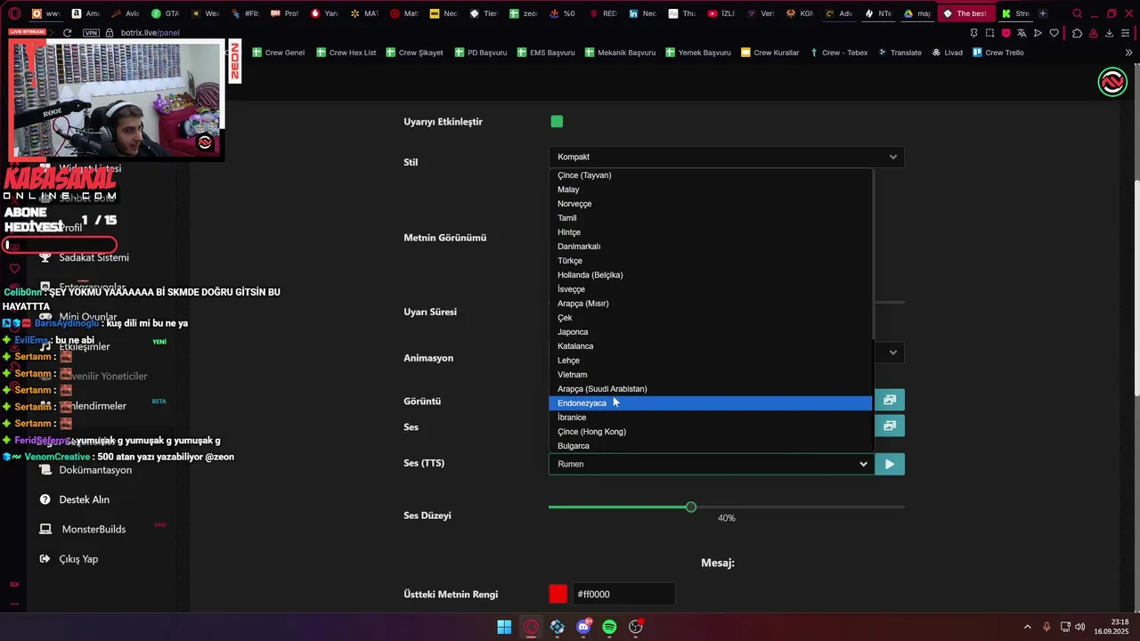Click the VPN badge in the address bar
The image size is (1140, 641).
point(91,32)
